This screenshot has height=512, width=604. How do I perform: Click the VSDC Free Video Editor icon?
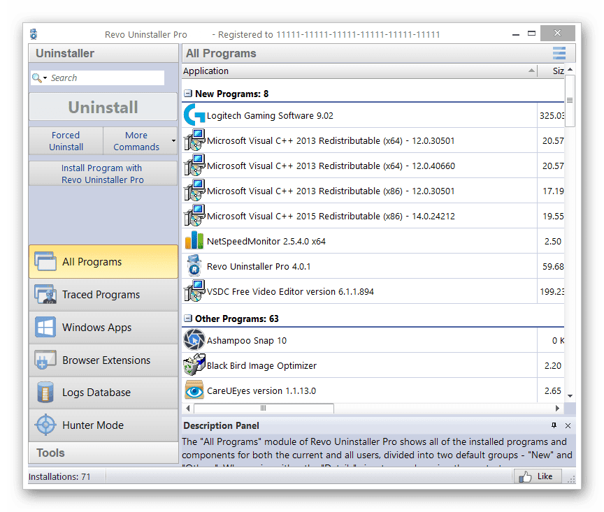click(x=194, y=291)
